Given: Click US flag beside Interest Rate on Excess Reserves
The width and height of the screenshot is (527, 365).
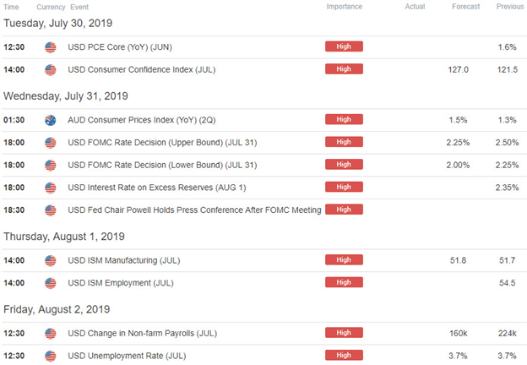Looking at the screenshot, I should 51,188.
